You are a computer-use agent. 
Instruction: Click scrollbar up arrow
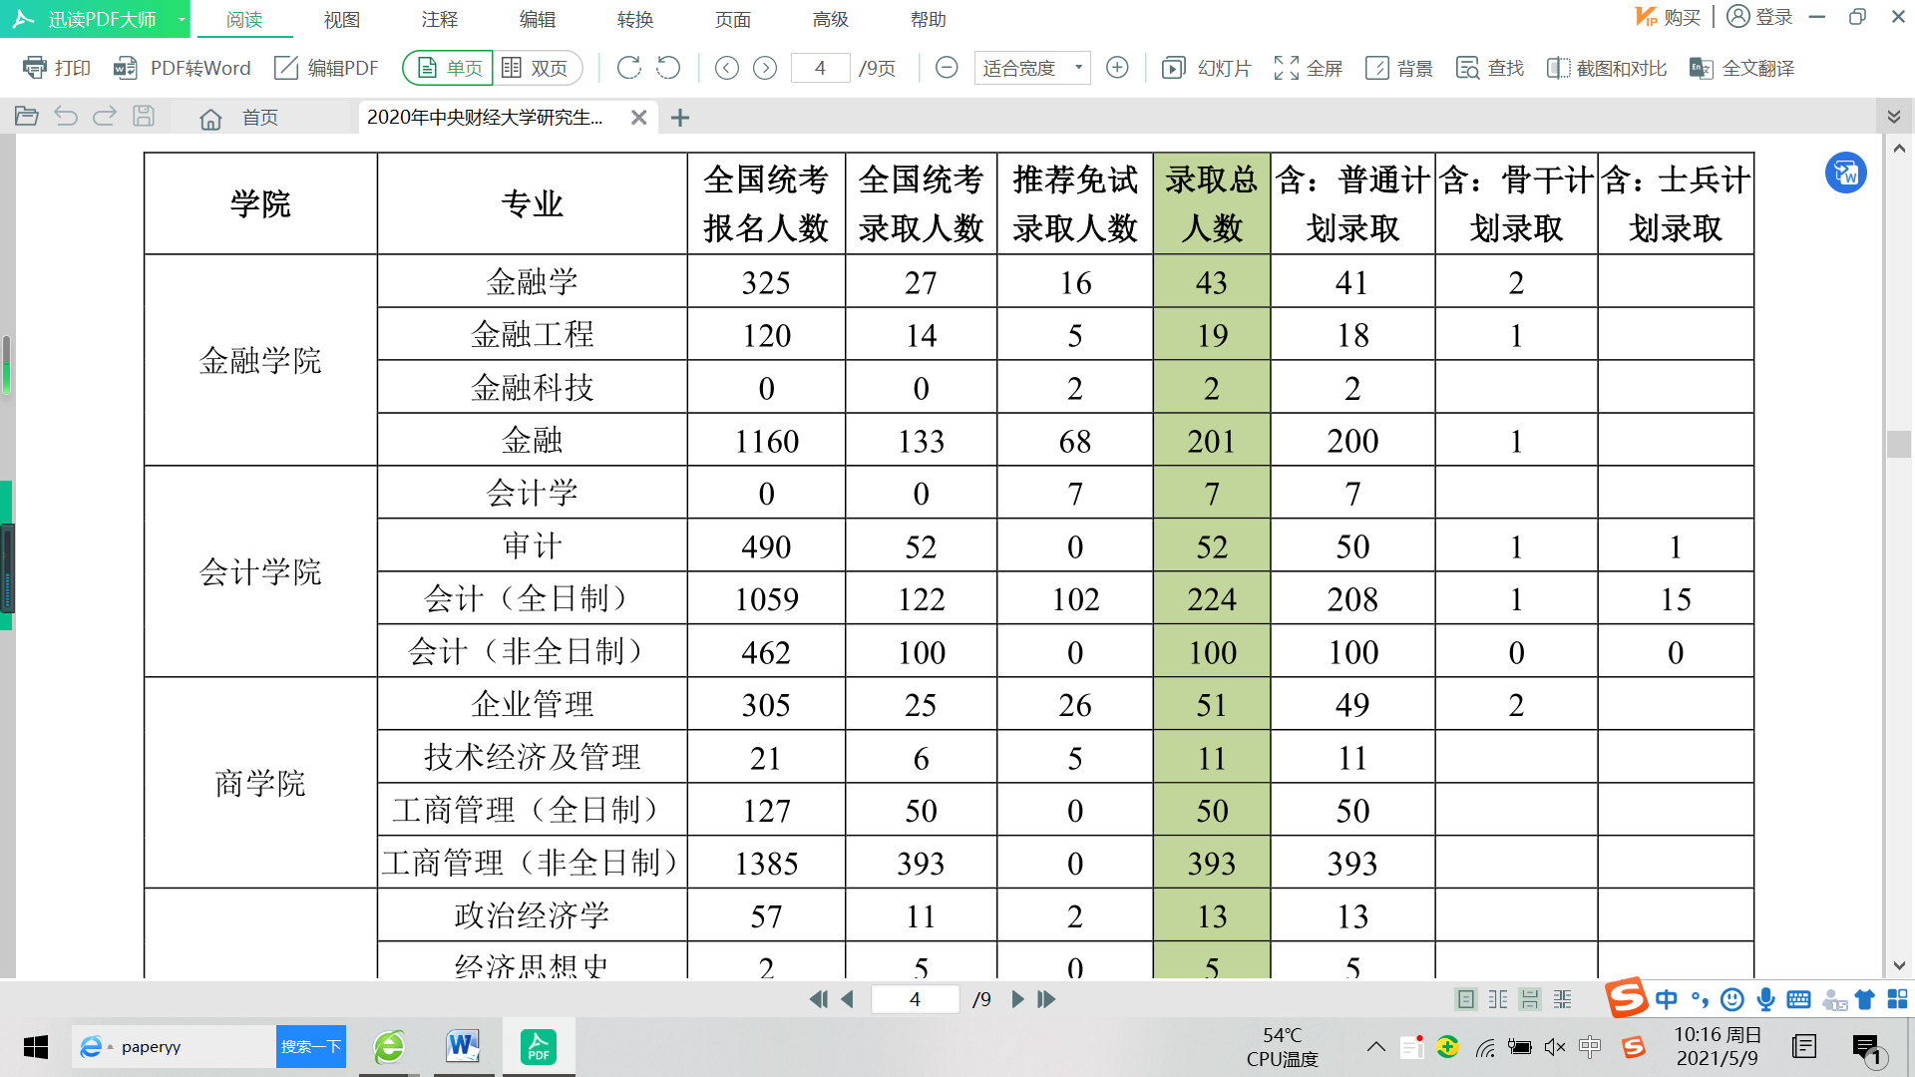tap(1899, 148)
